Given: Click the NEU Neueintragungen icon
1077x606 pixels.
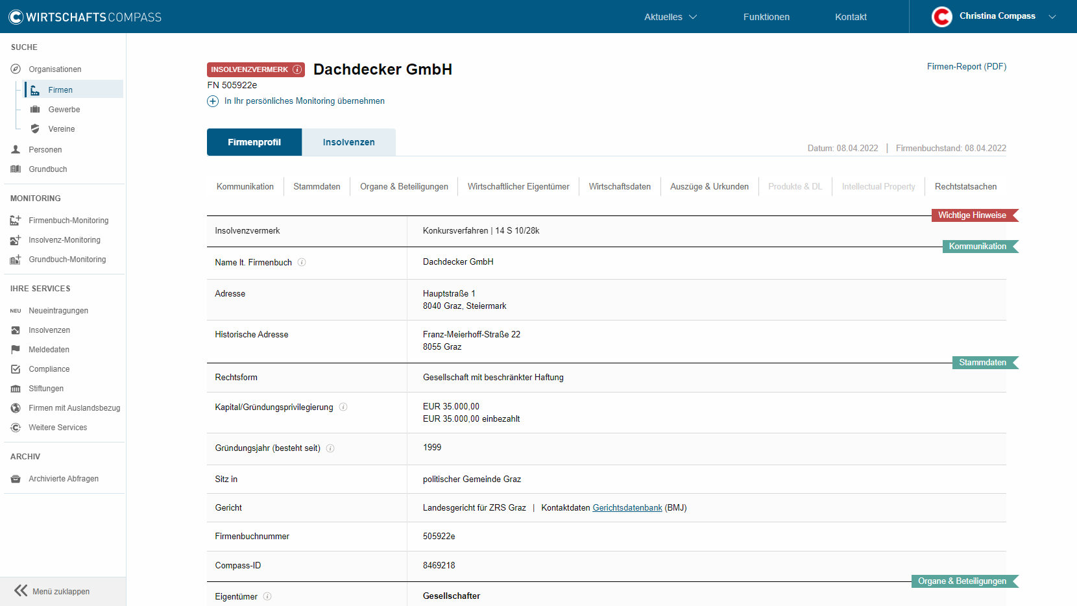Looking at the screenshot, I should coord(16,311).
